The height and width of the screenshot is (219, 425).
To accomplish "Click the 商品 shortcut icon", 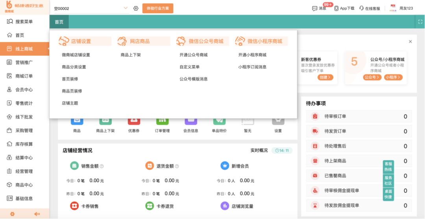I will (77, 121).
